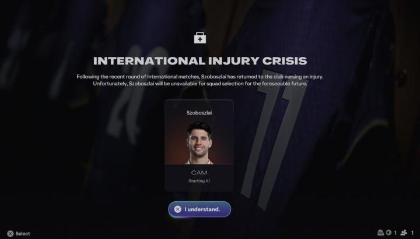Click the large 11 jersey number background
The height and width of the screenshot is (239, 420).
click(273, 139)
